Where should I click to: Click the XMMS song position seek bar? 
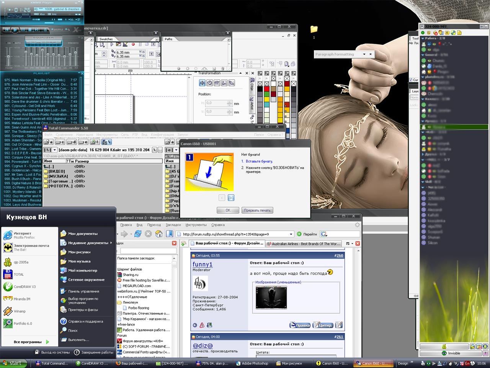click(43, 23)
